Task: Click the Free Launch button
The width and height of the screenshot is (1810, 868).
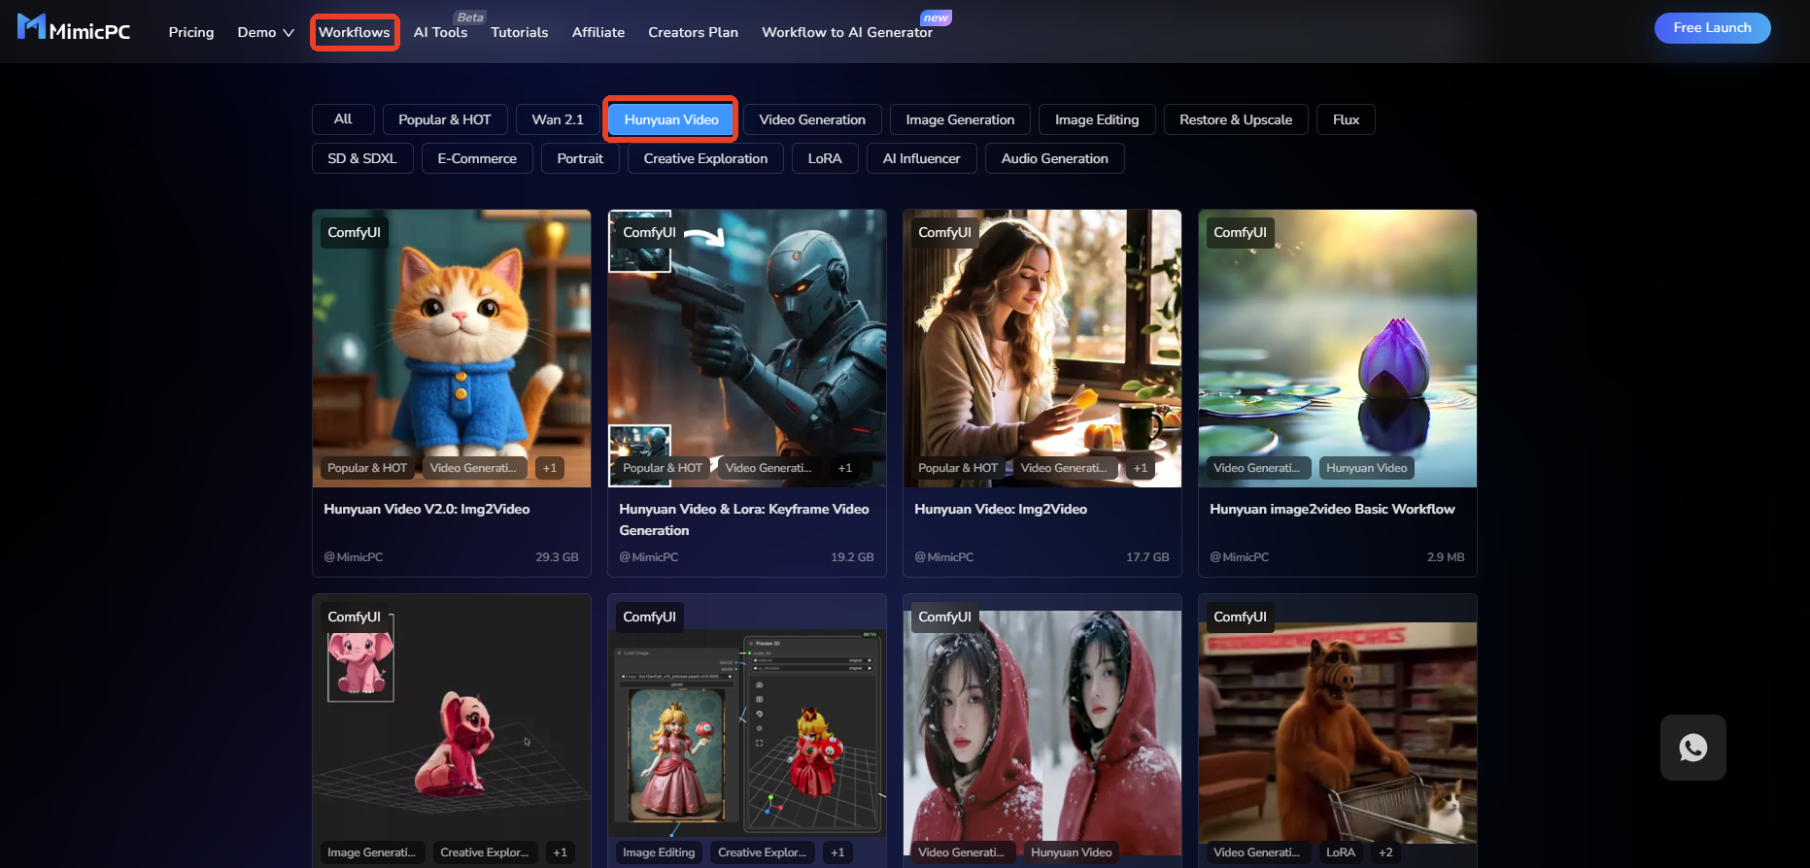Action: [1712, 28]
